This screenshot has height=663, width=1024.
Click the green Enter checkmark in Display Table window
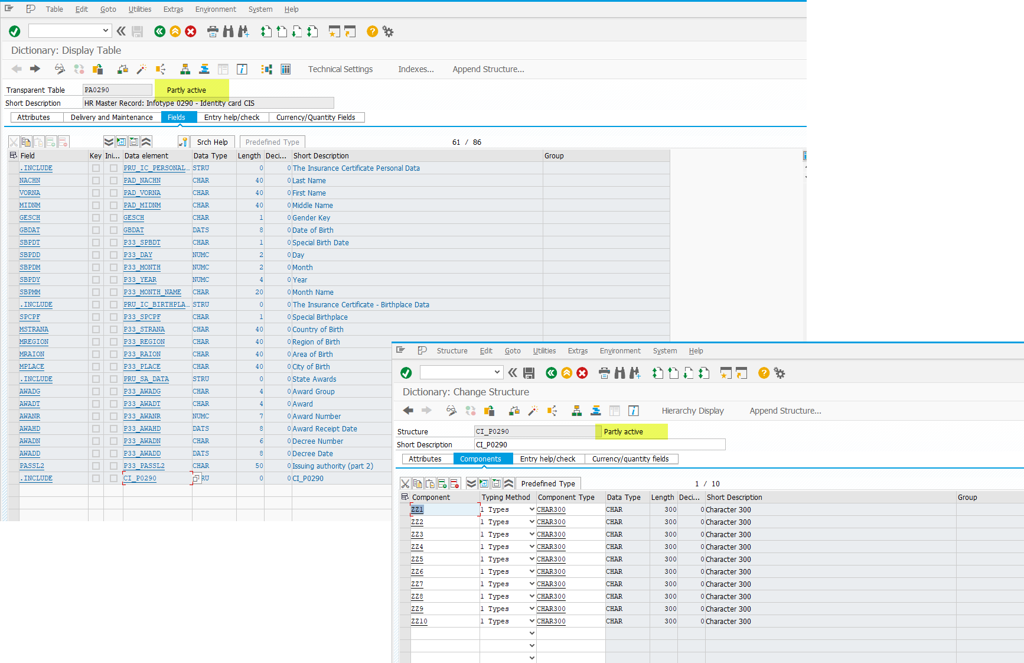click(x=15, y=31)
